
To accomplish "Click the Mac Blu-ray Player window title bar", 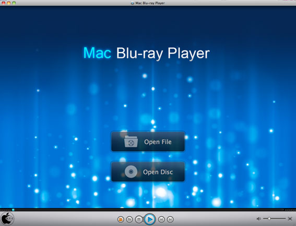I will [148, 3].
